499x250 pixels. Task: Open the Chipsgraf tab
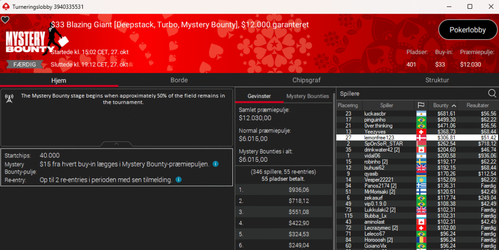(307, 80)
